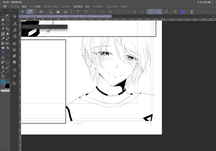This screenshot has height=151, width=216.
Task: Open the 編集 menu
Action: point(24,6)
